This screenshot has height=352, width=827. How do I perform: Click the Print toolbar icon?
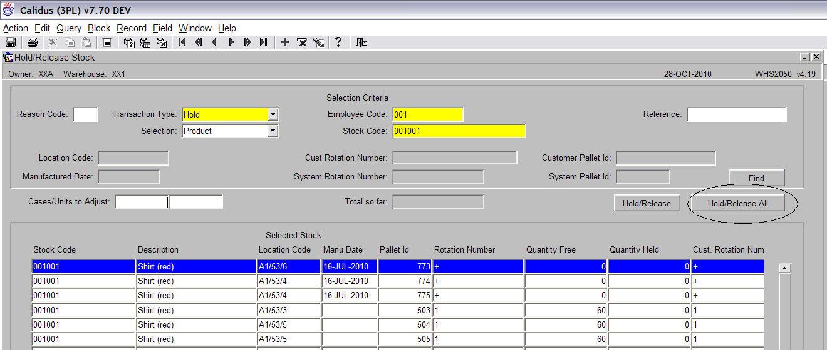(33, 43)
